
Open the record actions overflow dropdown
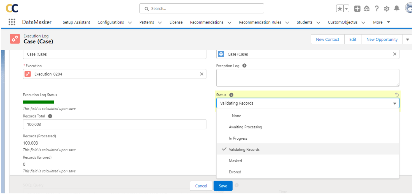(x=407, y=40)
